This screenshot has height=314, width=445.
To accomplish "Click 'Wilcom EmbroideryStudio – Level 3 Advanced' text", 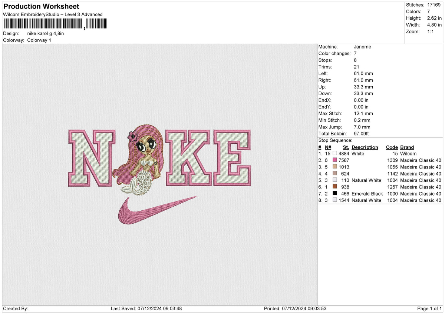I will pos(53,14).
